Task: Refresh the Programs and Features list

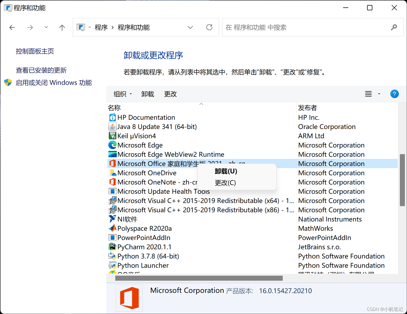Action: 209,27
